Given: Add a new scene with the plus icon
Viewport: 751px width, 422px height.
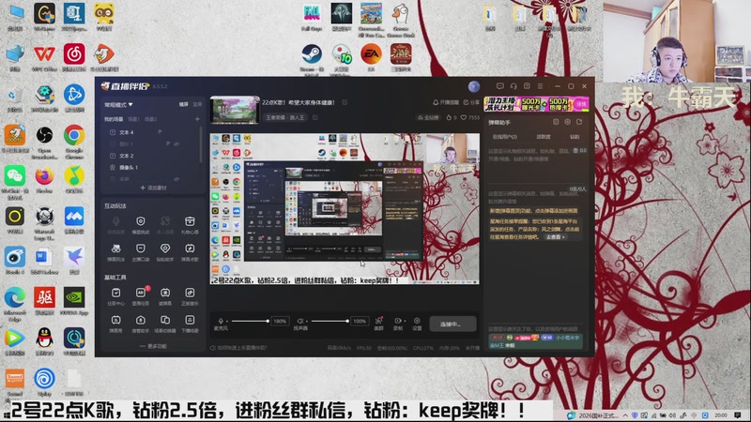Looking at the screenshot, I should point(197,119).
